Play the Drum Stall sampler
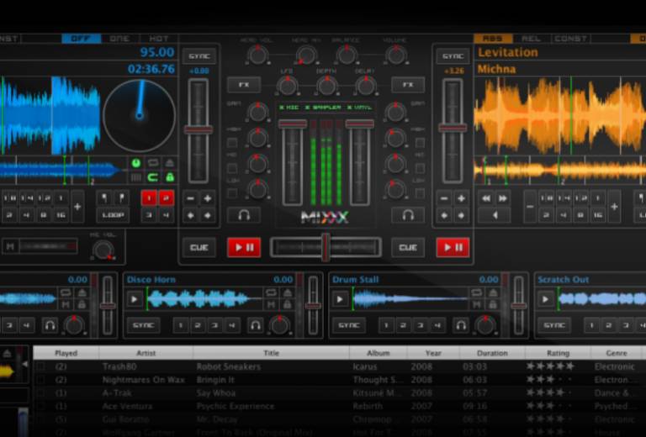Screen dimensions: 646x437 [x=340, y=299]
